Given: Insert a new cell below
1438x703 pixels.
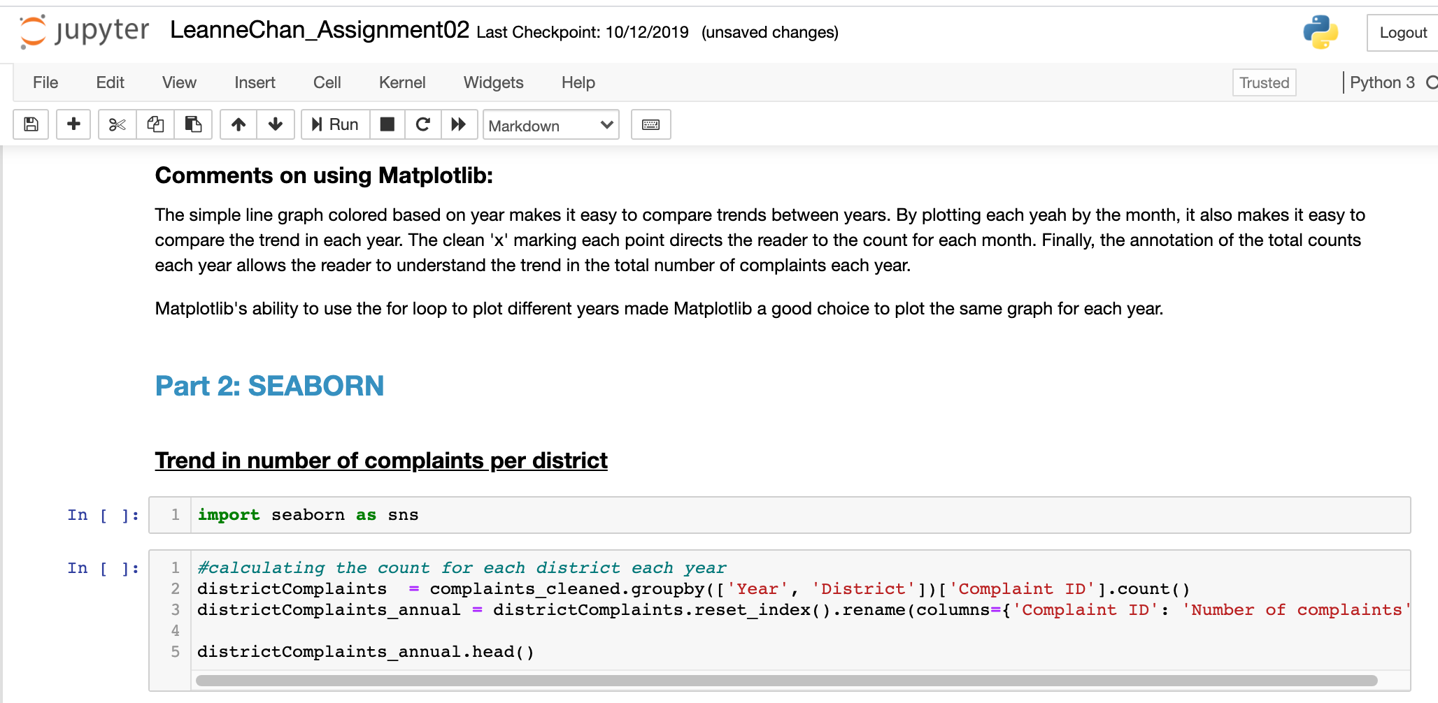Looking at the screenshot, I should (73, 124).
